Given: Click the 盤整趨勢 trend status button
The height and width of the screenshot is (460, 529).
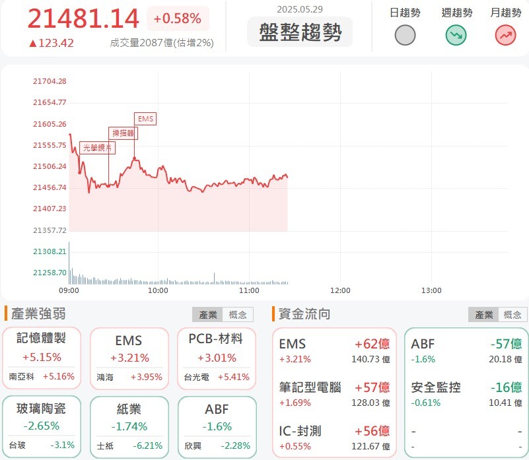Looking at the screenshot, I should point(299,32).
